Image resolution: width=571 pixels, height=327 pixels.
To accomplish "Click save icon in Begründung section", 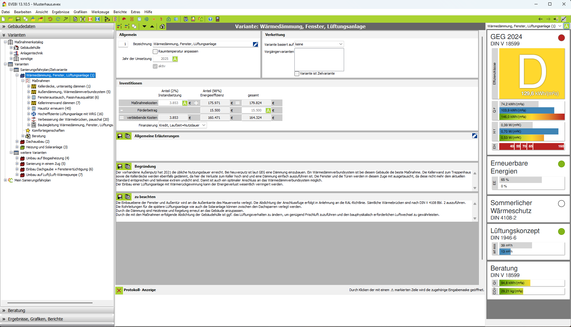I will click(120, 166).
